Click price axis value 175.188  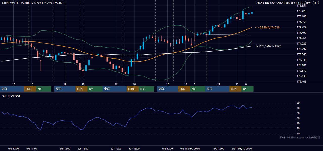pyautogui.click(x=302, y=17)
